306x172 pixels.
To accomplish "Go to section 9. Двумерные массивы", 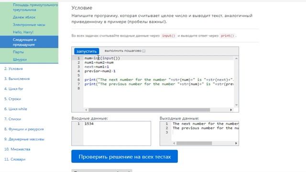I will tap(24, 139).
